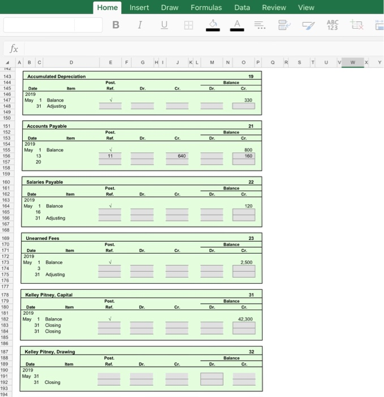The width and height of the screenshot is (384, 397).
Task: Open the cell borders tool
Action: pyautogui.click(x=189, y=25)
